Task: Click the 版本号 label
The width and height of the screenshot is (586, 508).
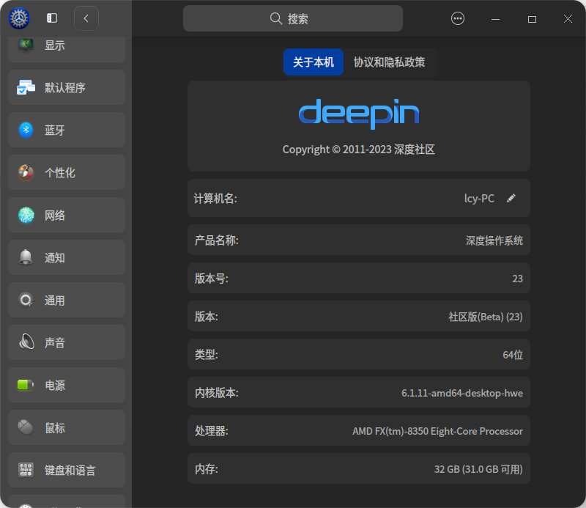Action: 211,279
